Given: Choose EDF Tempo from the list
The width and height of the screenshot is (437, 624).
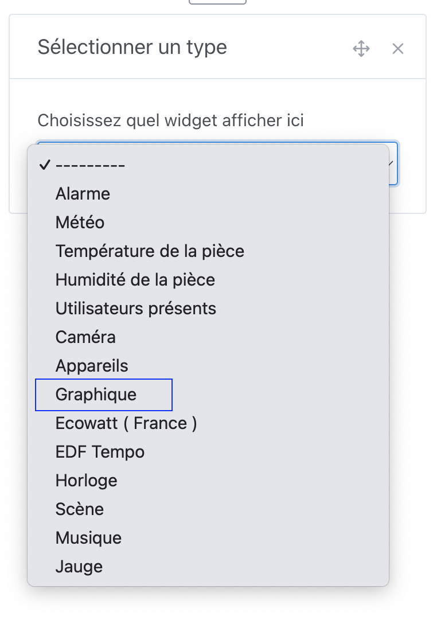Looking at the screenshot, I should 99,452.
